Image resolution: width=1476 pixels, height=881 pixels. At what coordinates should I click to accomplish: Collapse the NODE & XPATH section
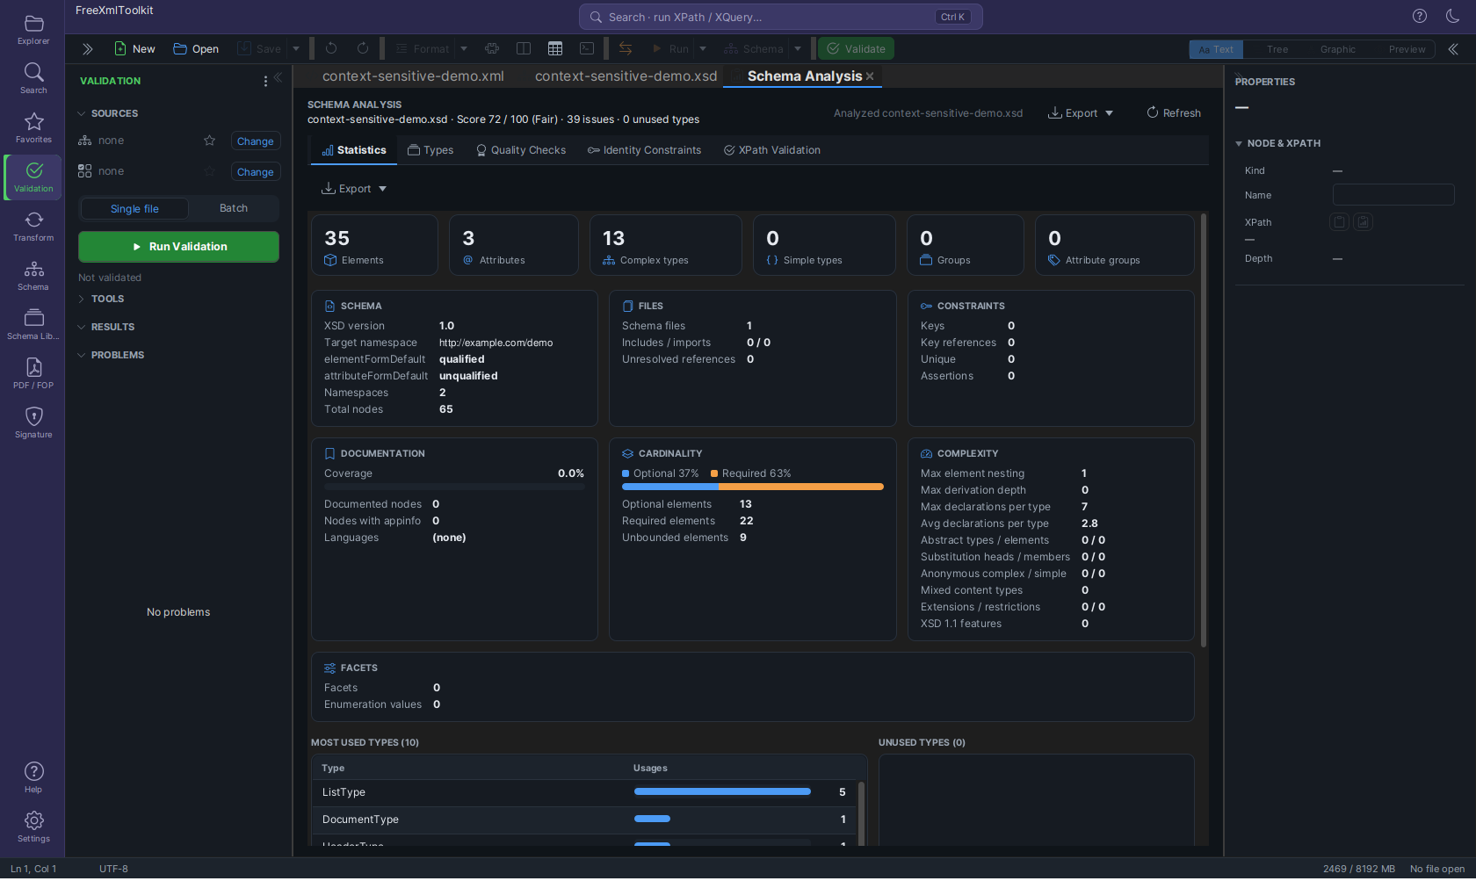pos(1239,143)
